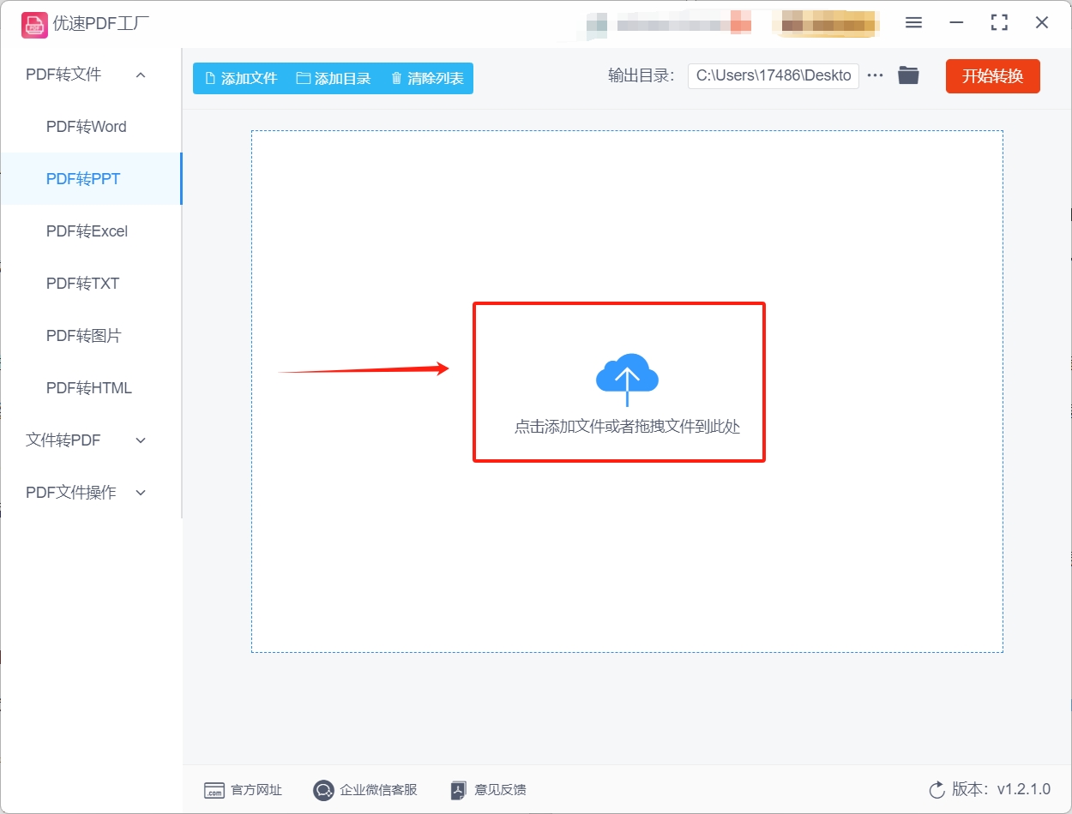Click the 开始转换 convert button
1072x814 pixels.
pyautogui.click(x=992, y=75)
